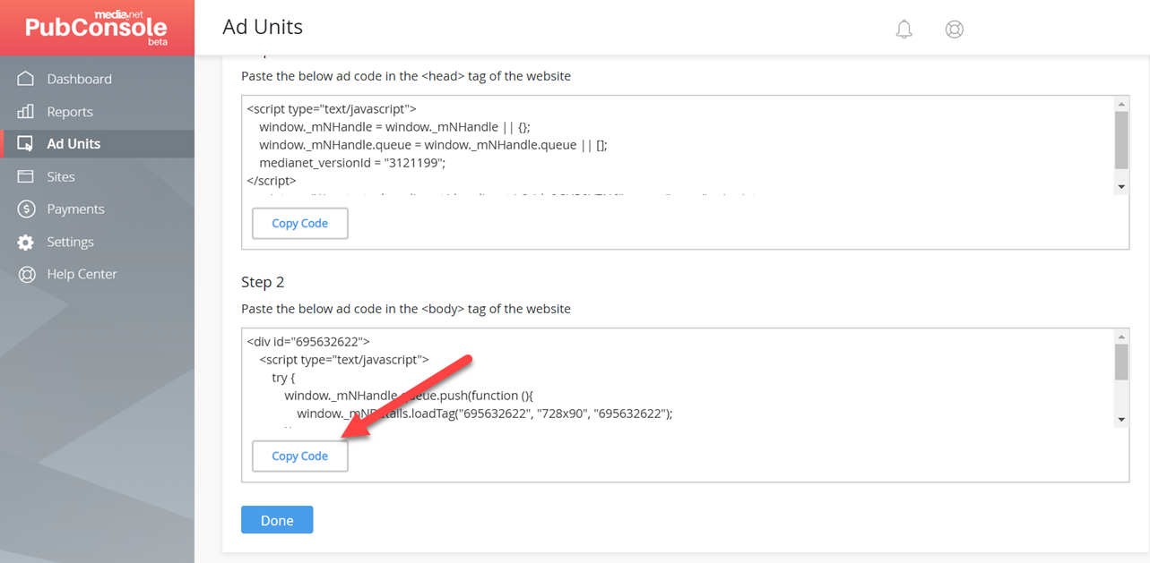Viewport: 1150px width, 563px height.
Task: Visit the Help Center
Action: click(82, 273)
